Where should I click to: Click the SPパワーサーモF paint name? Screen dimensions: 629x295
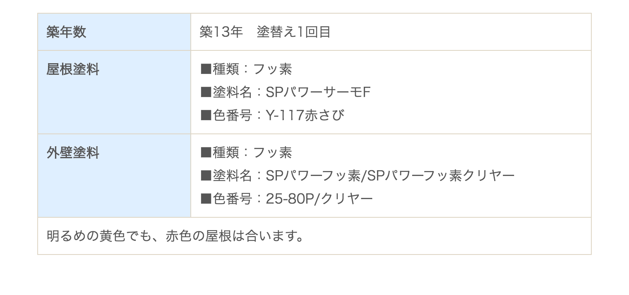[317, 92]
